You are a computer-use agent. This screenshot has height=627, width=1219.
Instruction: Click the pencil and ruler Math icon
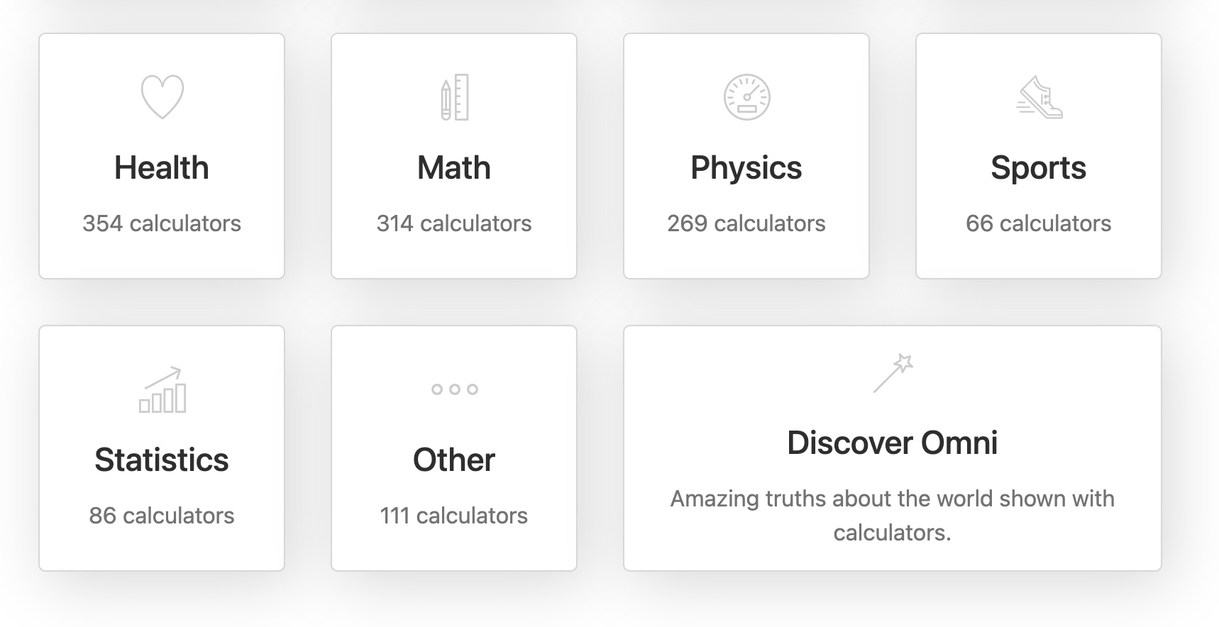pos(454,97)
